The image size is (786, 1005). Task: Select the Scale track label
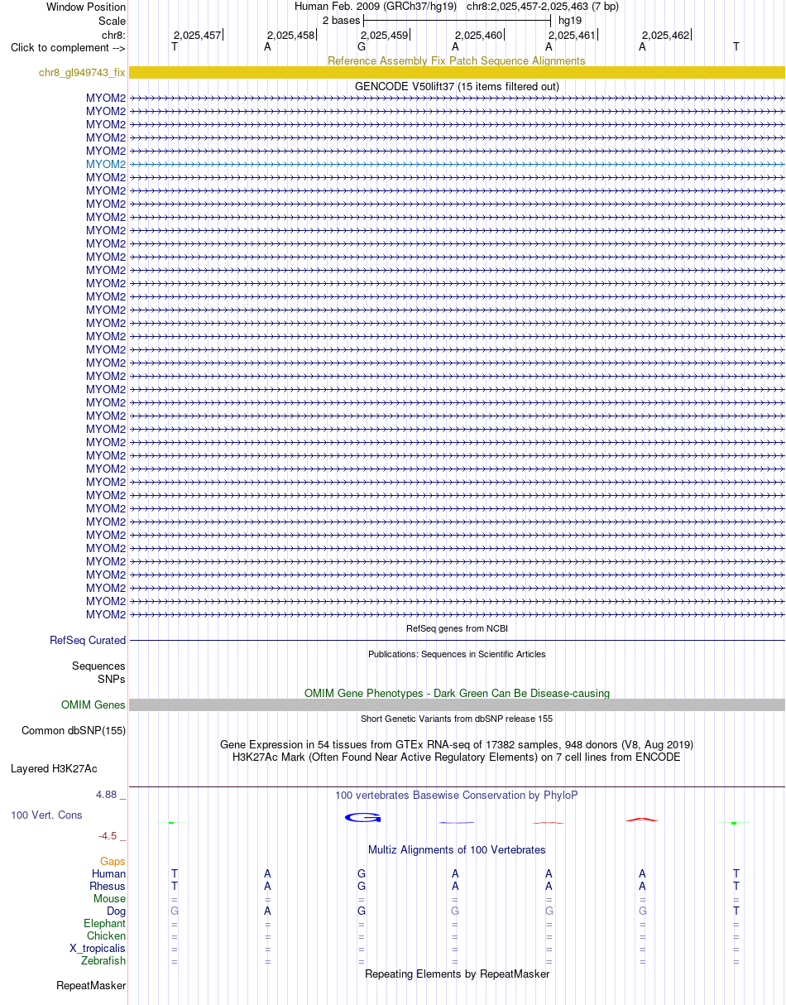(x=112, y=21)
